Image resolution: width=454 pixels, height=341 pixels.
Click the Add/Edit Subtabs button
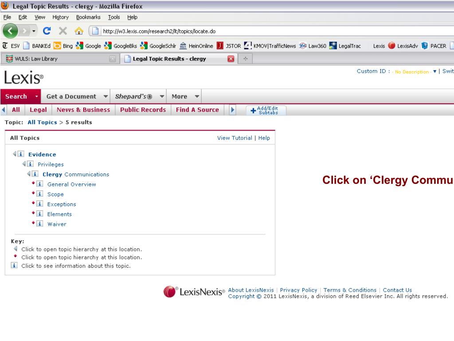click(x=266, y=110)
